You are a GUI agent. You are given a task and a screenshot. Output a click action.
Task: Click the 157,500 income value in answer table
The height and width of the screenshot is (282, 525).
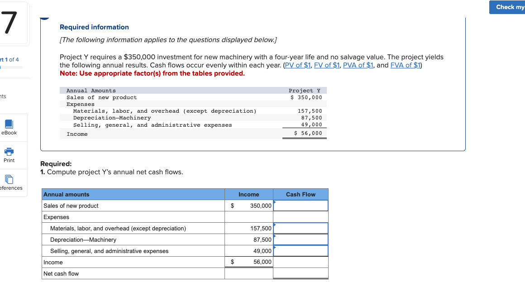(261, 229)
